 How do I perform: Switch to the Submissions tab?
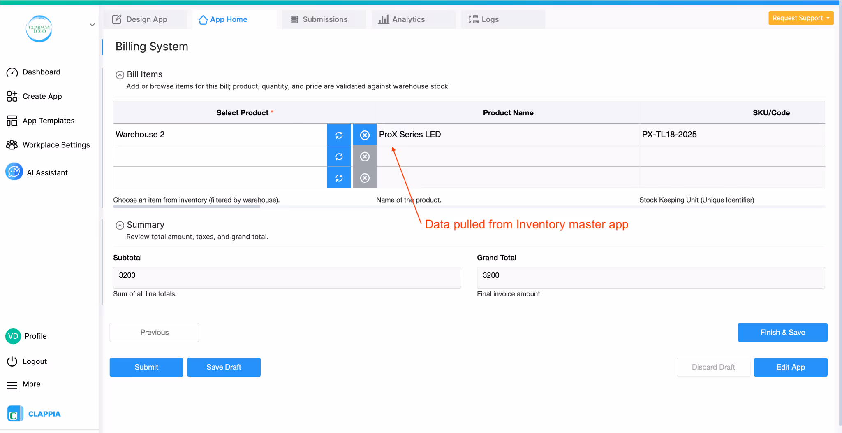click(324, 19)
